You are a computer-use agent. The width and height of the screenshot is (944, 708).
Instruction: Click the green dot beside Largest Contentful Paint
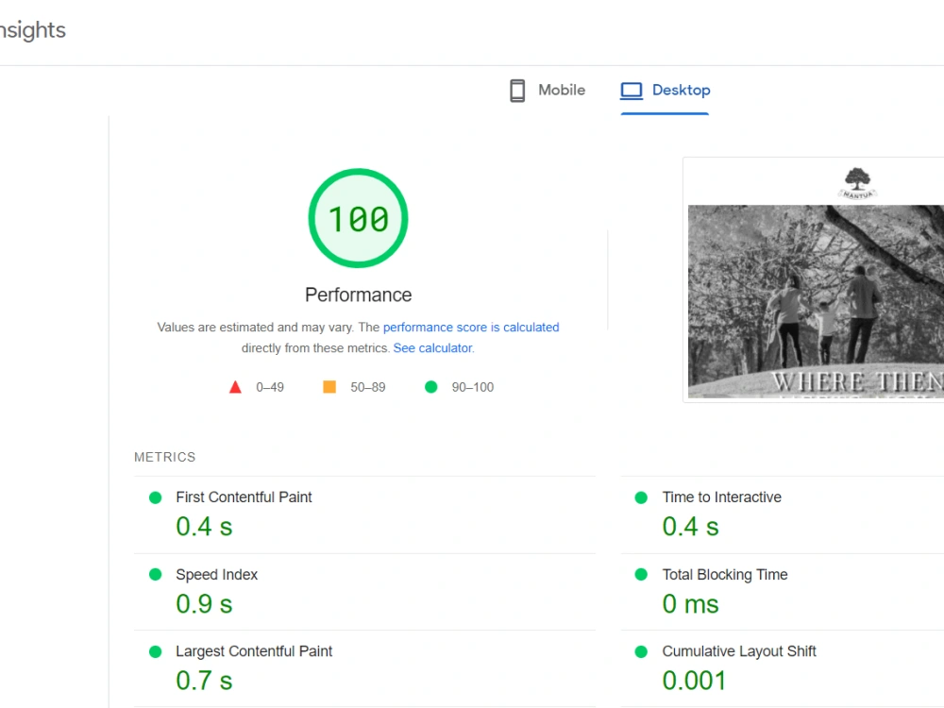pos(156,651)
